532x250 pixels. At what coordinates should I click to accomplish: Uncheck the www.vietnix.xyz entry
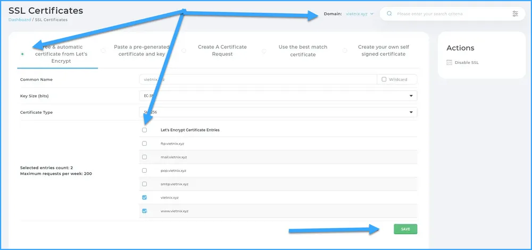tap(145, 211)
